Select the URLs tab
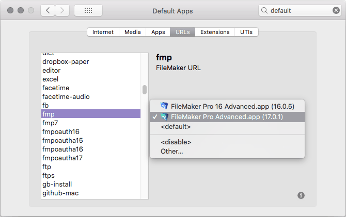 [x=182, y=32]
